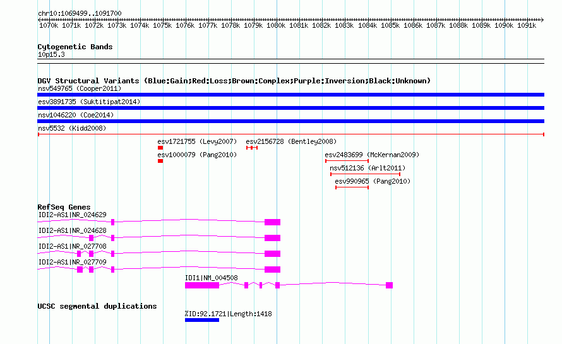
Task: Open variant nsv1046220 (Coe2014) label
Action: click(76, 115)
